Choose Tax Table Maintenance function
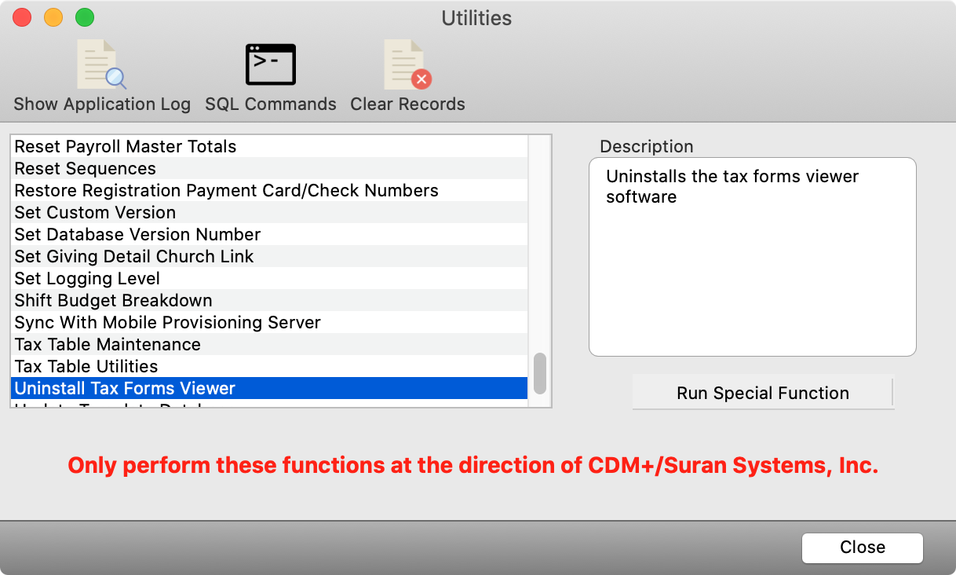Image resolution: width=956 pixels, height=575 pixels. [x=108, y=345]
